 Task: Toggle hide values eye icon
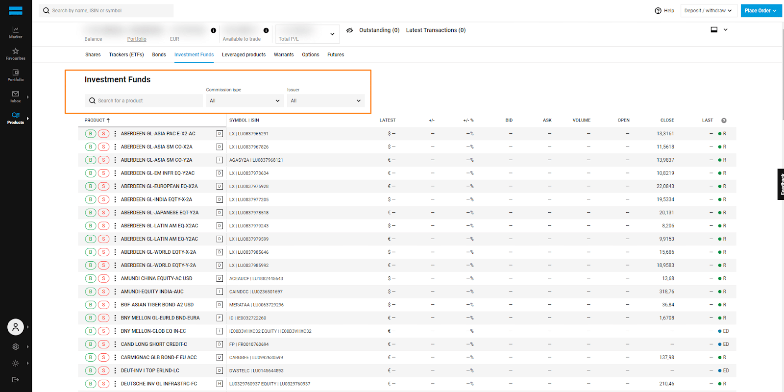[350, 30]
